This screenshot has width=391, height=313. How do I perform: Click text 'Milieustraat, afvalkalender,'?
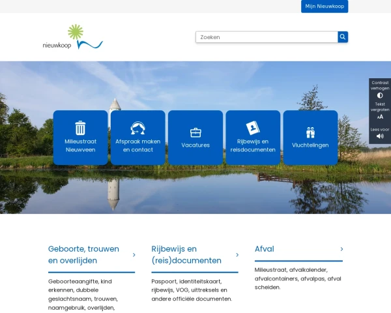point(291,270)
